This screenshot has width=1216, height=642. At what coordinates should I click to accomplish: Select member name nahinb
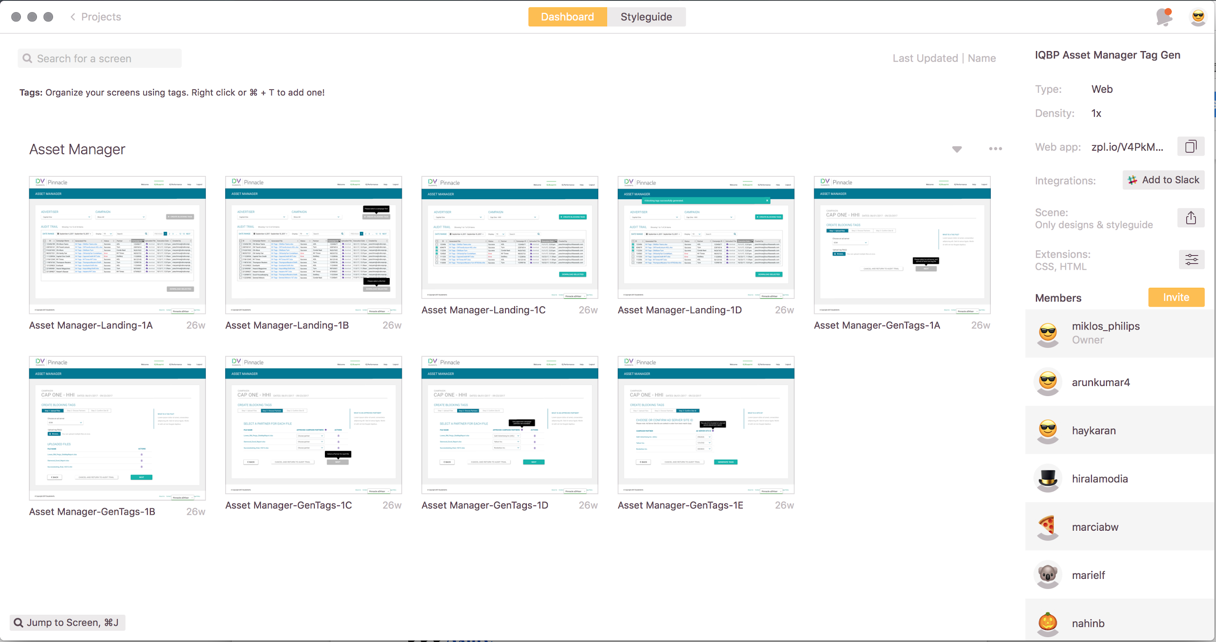click(x=1088, y=623)
